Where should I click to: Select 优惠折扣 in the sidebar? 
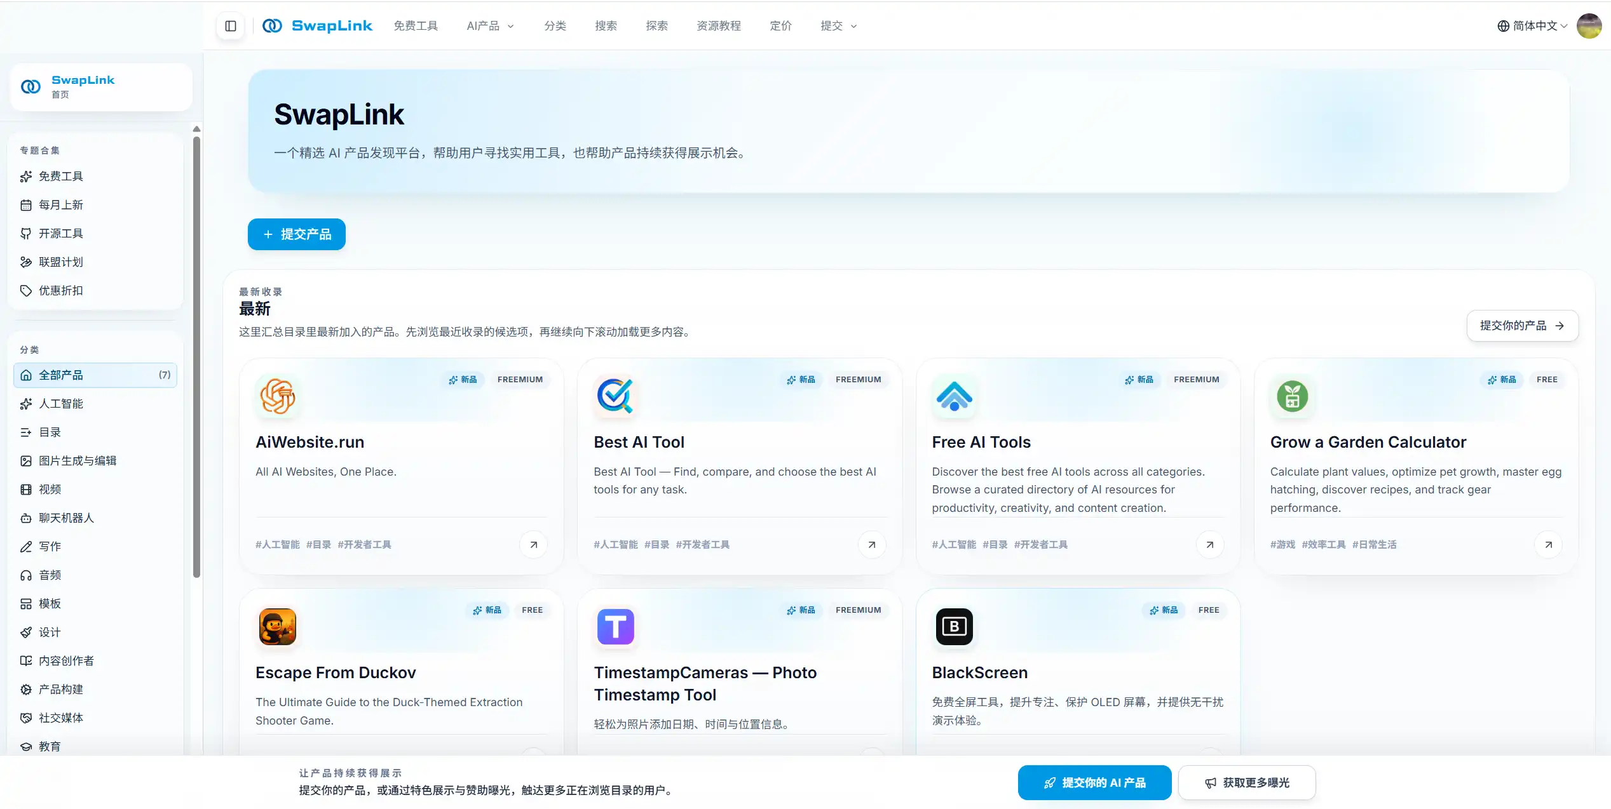tap(95, 291)
